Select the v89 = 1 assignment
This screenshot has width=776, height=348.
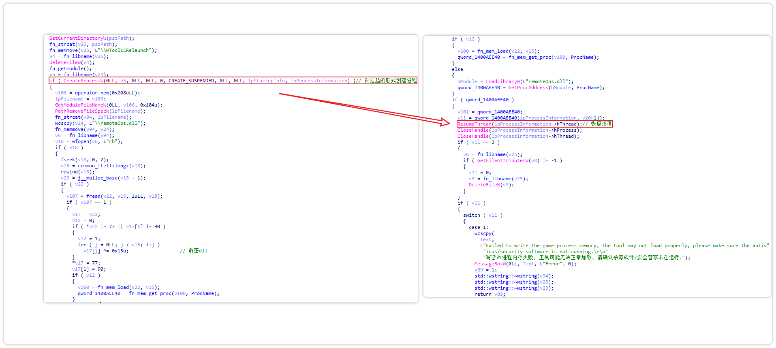[x=485, y=270]
